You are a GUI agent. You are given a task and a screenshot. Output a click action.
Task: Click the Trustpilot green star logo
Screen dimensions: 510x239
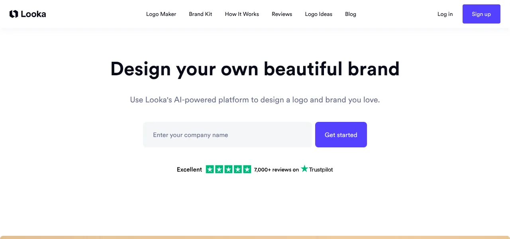[304, 168]
